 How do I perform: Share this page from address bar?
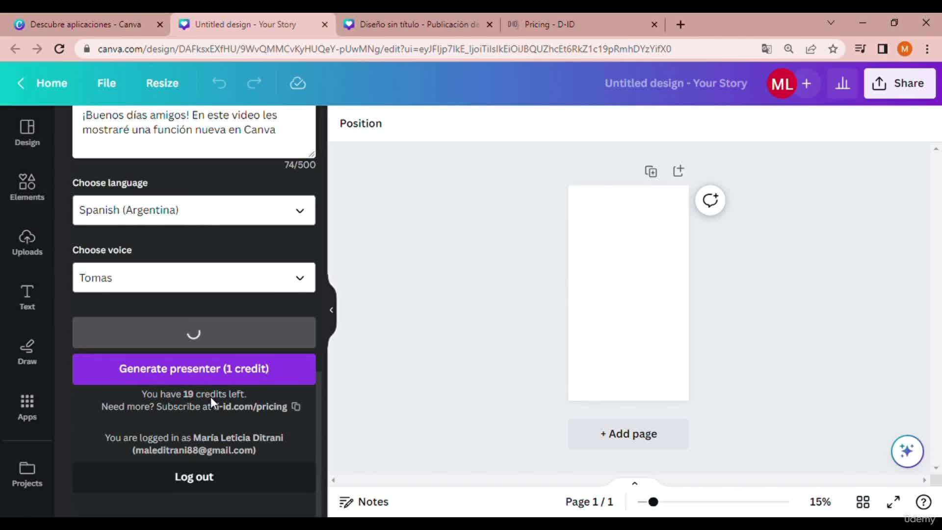pyautogui.click(x=811, y=49)
